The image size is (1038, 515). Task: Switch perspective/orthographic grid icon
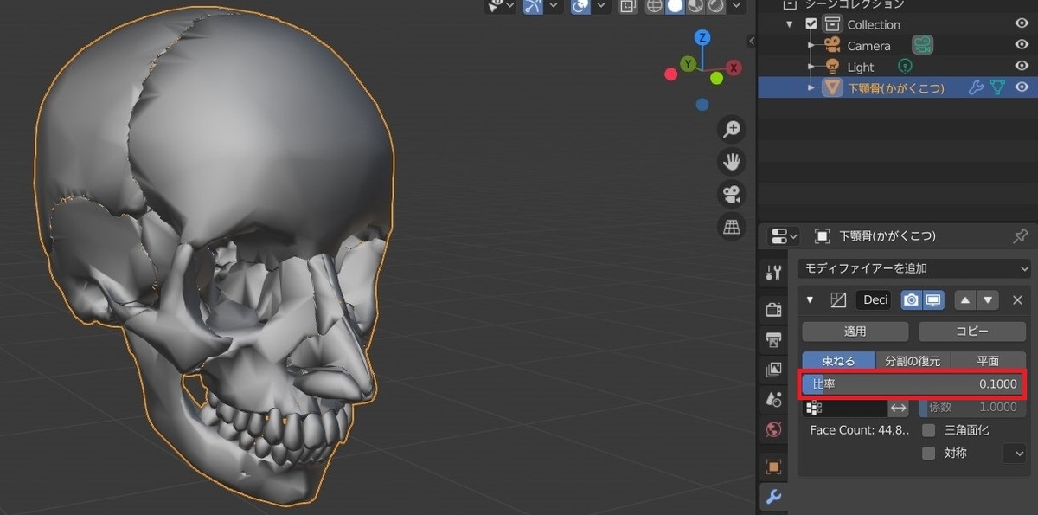click(x=733, y=226)
